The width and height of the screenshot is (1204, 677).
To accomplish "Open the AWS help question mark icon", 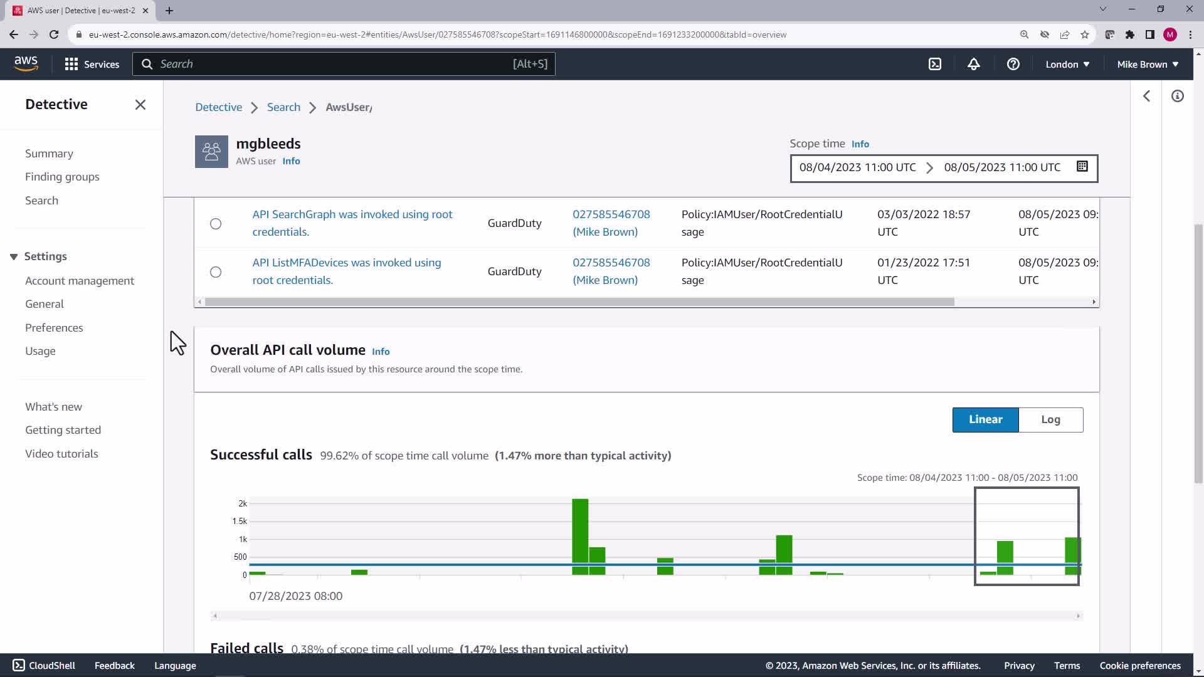I will [x=1013, y=64].
